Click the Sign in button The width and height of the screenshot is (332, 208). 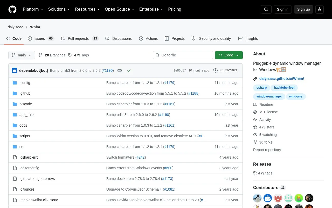282,9
